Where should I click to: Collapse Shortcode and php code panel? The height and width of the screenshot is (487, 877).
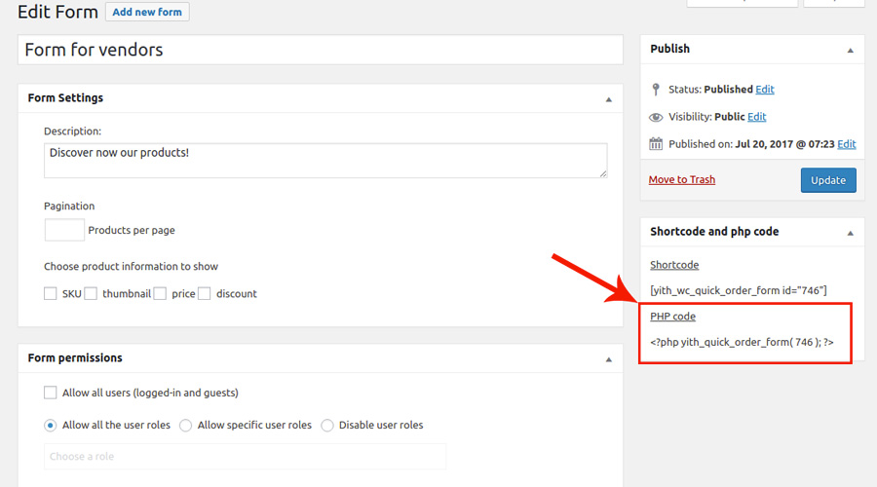tap(850, 233)
